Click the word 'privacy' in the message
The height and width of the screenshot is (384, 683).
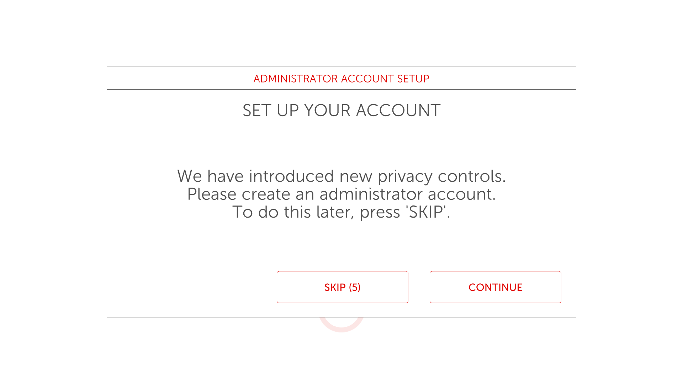pos(405,176)
